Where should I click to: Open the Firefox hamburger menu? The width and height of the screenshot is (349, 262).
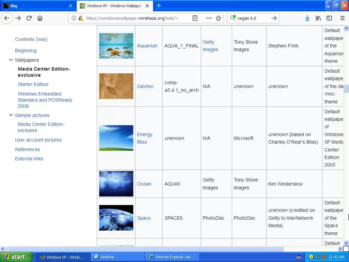(343, 18)
